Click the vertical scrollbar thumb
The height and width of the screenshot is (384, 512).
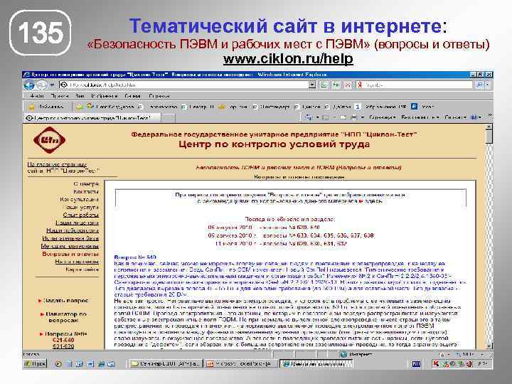point(489,137)
